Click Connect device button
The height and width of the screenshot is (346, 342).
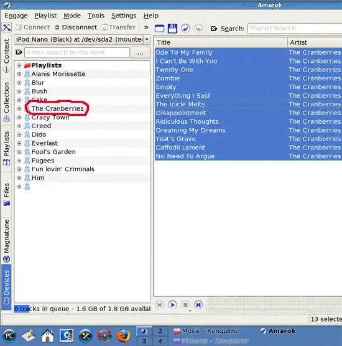[x=32, y=27]
